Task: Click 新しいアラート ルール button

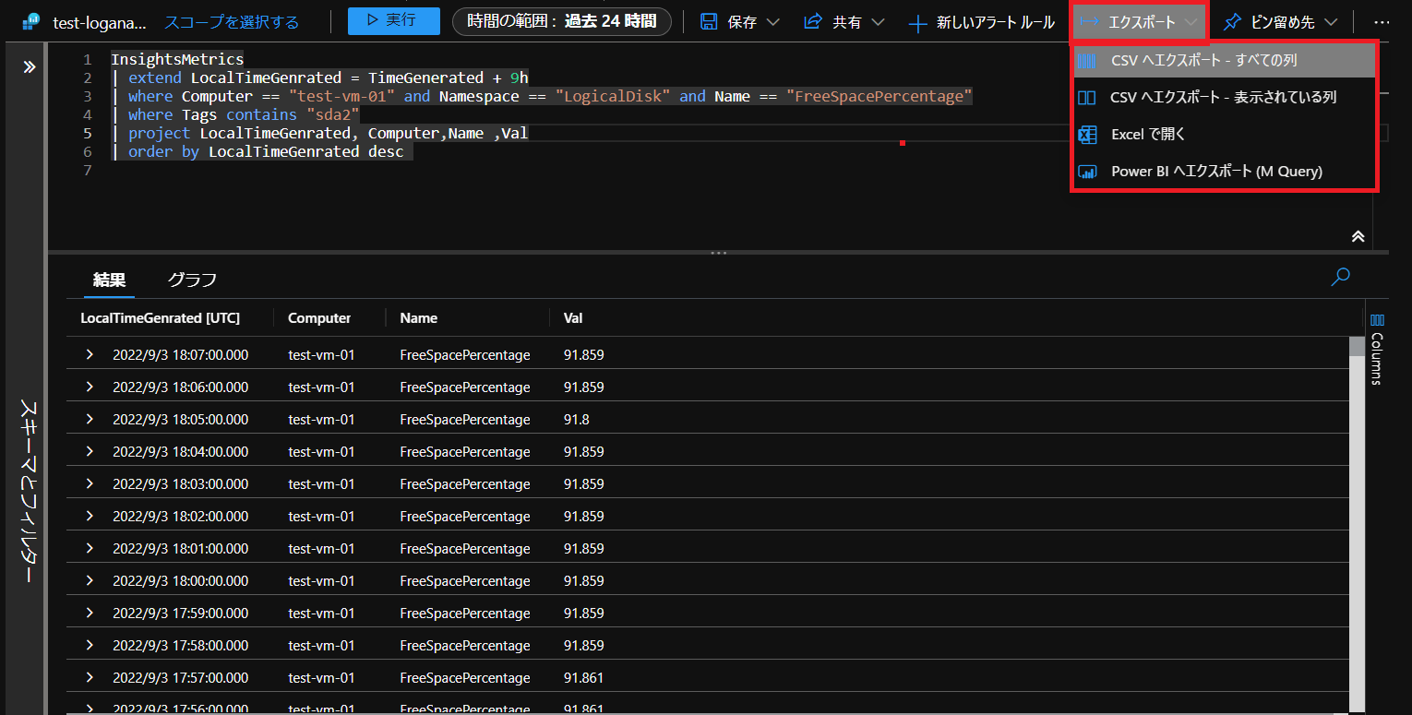Action: coord(981,22)
